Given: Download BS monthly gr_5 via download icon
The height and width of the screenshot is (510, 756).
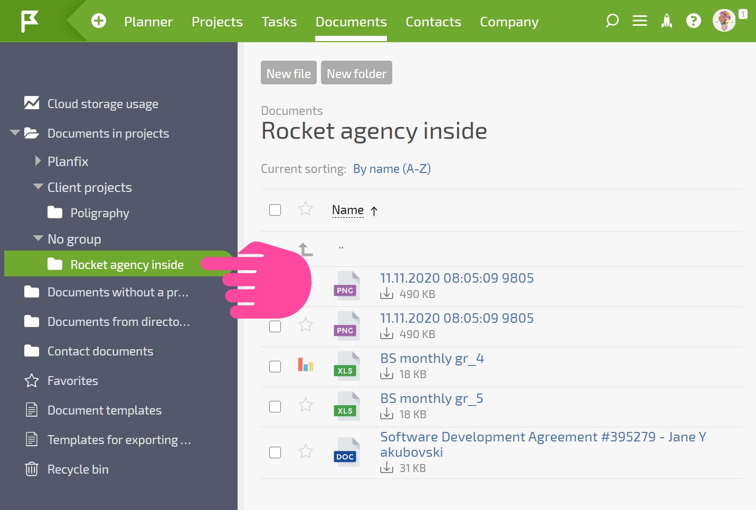Looking at the screenshot, I should pyautogui.click(x=387, y=414).
